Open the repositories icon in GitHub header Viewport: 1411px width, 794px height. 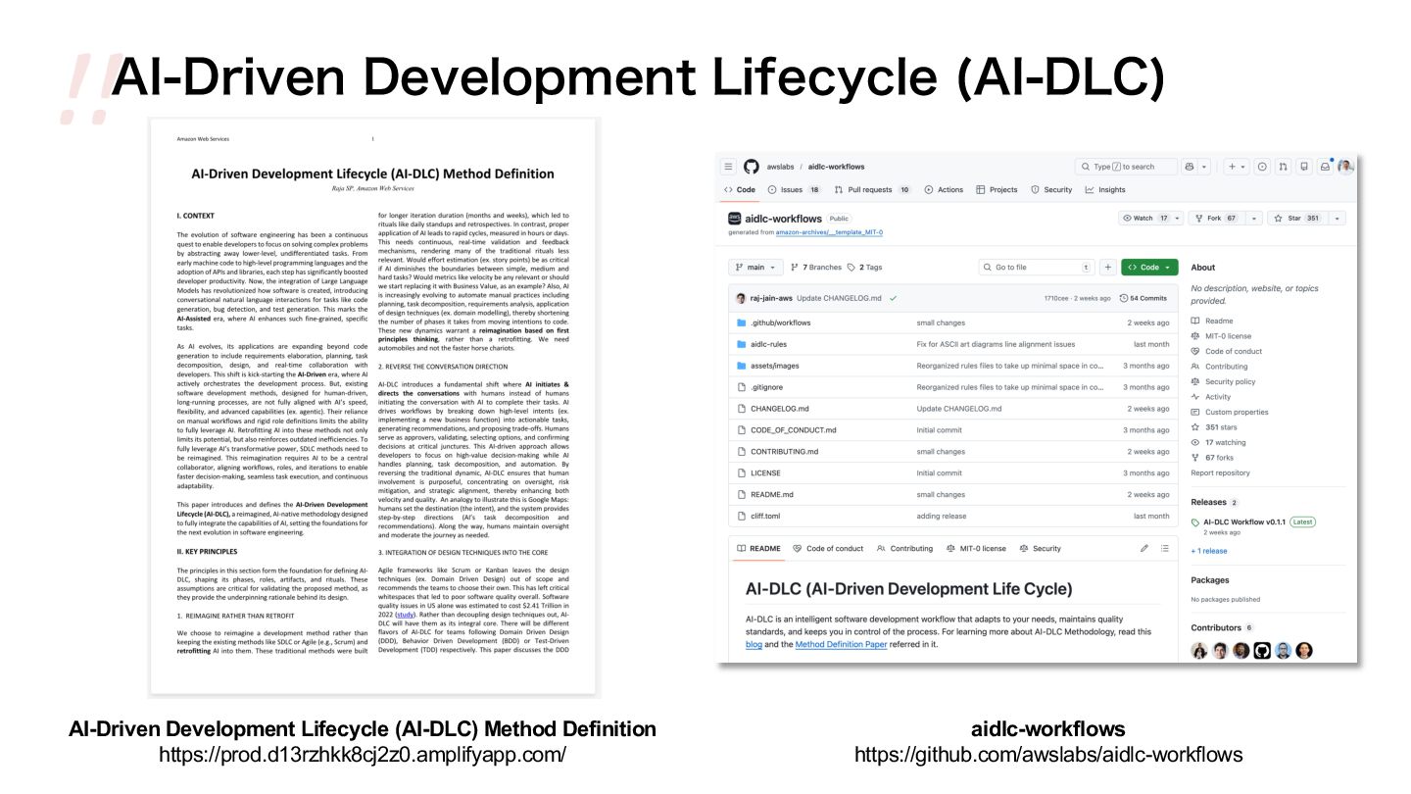(1304, 167)
